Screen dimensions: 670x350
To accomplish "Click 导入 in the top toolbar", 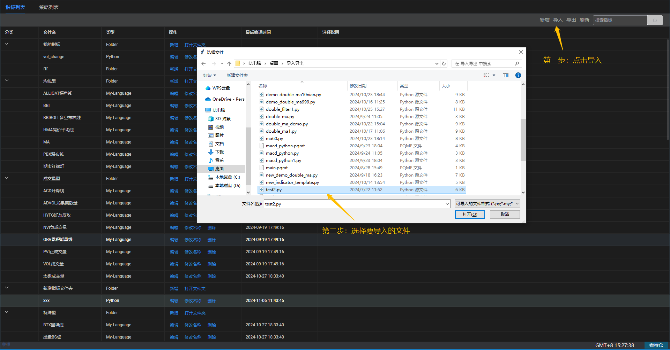I will click(558, 20).
